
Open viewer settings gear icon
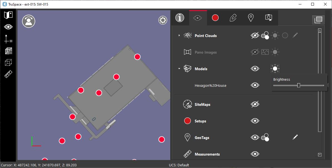coord(163,20)
